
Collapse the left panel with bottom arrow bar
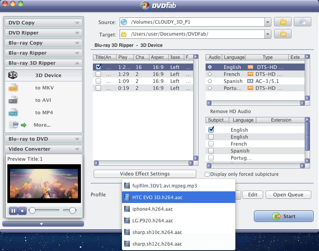pyautogui.click(x=43, y=224)
